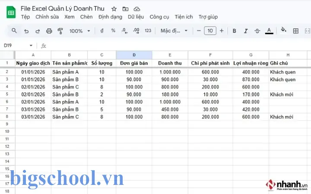Select column G header
This screenshot has width=311, height=194.
pyautogui.click(x=251, y=55)
